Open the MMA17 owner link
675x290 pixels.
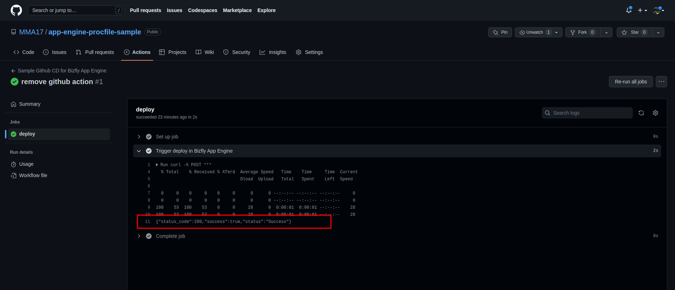click(x=31, y=32)
